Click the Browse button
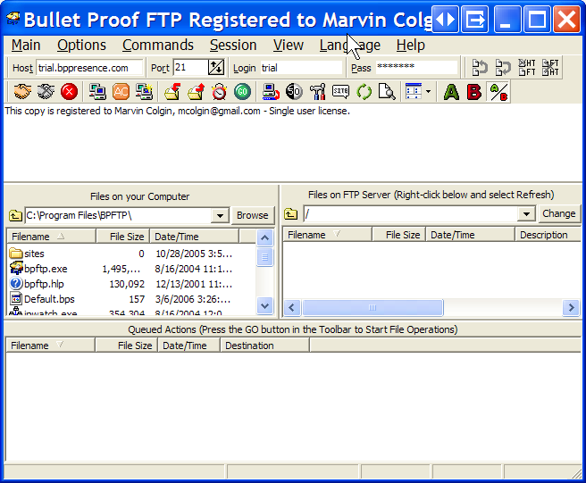The width and height of the screenshot is (586, 483). coord(252,215)
